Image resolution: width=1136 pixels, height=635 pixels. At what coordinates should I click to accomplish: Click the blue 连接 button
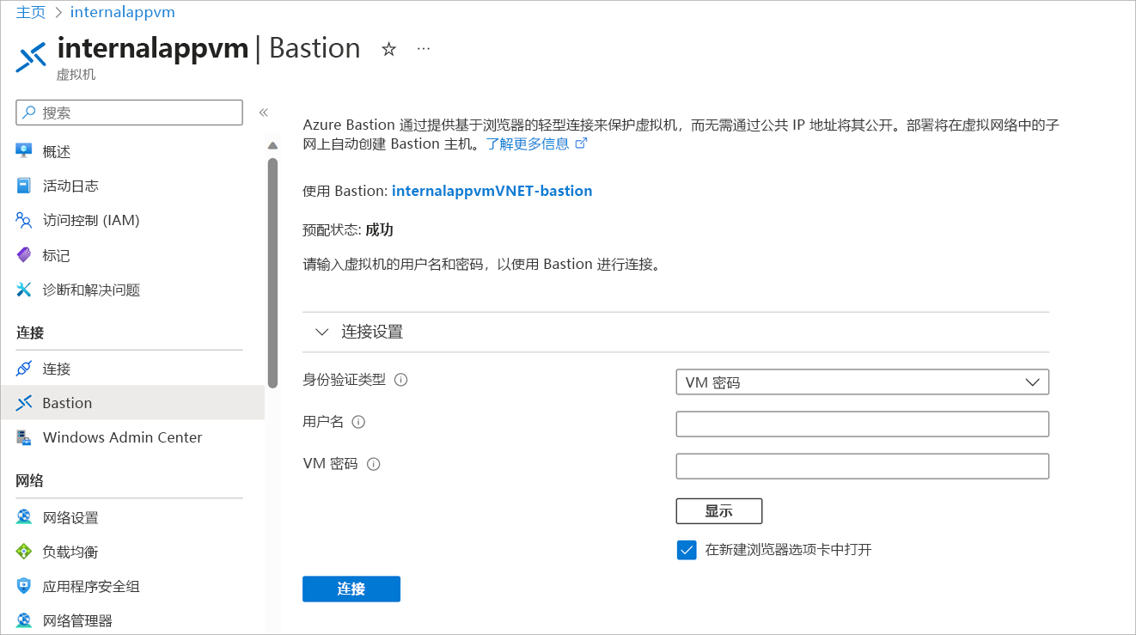tap(351, 589)
